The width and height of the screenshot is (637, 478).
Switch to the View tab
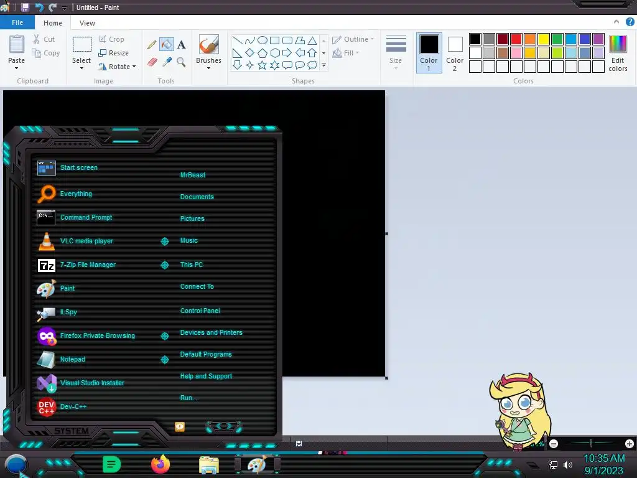point(87,23)
